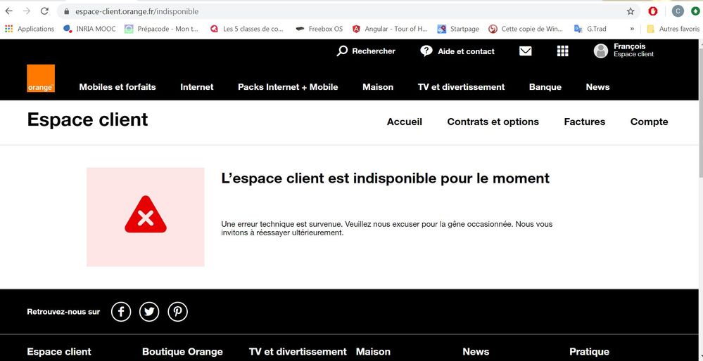Open Orange's Facebook page icon
This screenshot has height=361, width=703.
[121, 312]
